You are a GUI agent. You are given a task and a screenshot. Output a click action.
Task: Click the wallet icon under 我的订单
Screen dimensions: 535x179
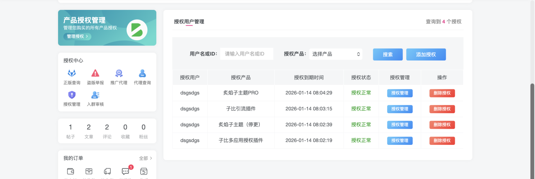click(71, 171)
